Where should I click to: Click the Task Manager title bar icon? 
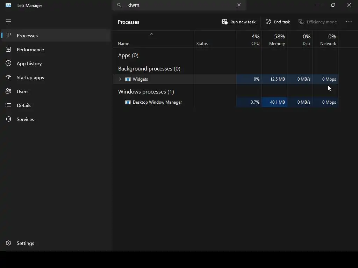click(x=8, y=5)
